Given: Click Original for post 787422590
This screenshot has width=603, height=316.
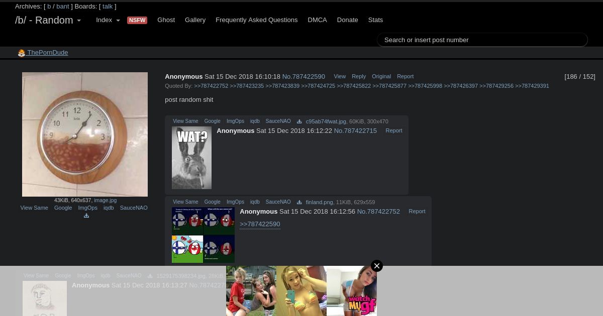Looking at the screenshot, I should (x=381, y=76).
